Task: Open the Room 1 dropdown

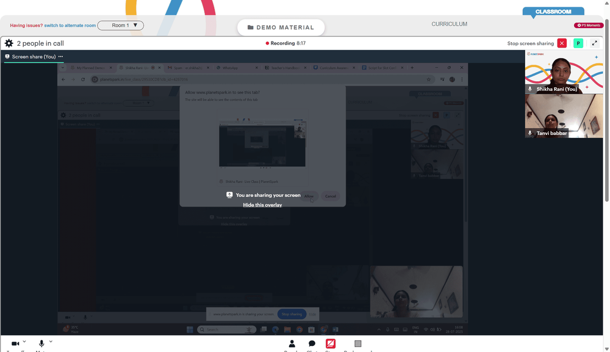Action: pyautogui.click(x=121, y=25)
